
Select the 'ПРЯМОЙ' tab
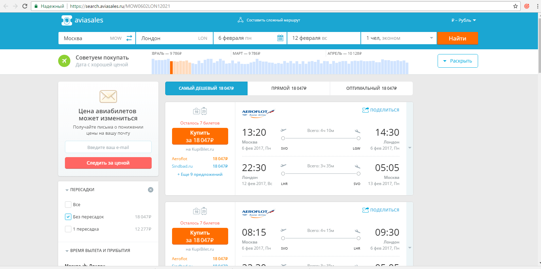tap(289, 88)
